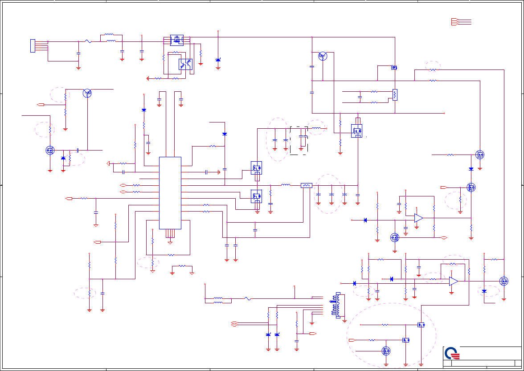524x371 pixels.
Task: Select the comb-shaped connector symbol at bottom center
Action: pyautogui.click(x=336, y=305)
